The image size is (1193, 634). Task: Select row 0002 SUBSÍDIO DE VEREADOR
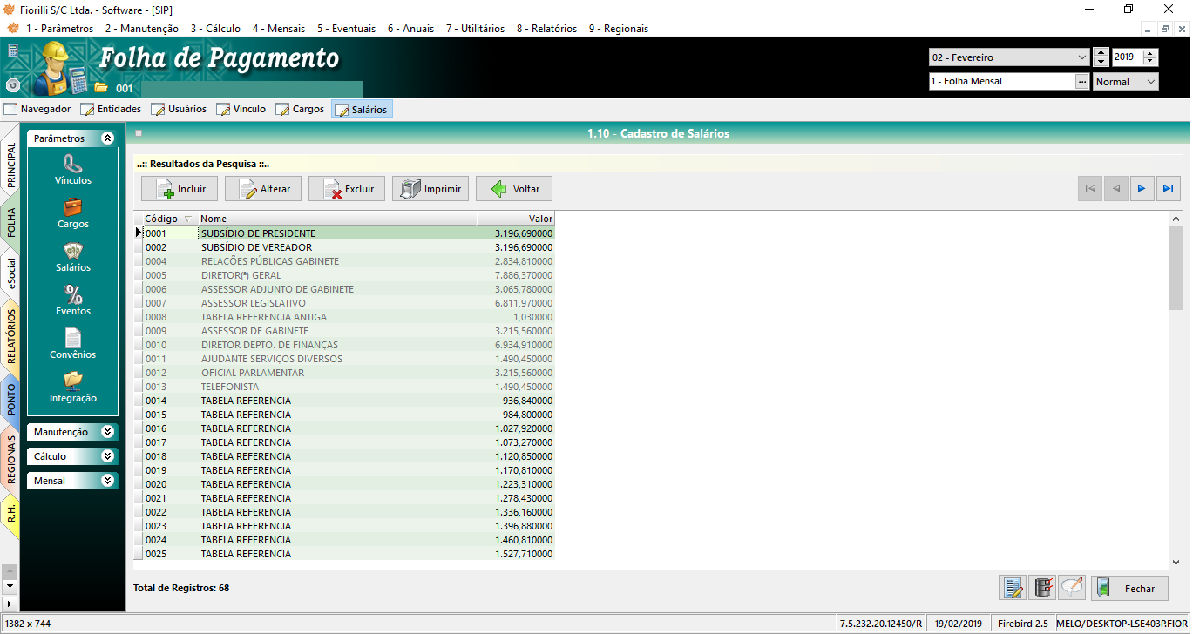point(256,247)
